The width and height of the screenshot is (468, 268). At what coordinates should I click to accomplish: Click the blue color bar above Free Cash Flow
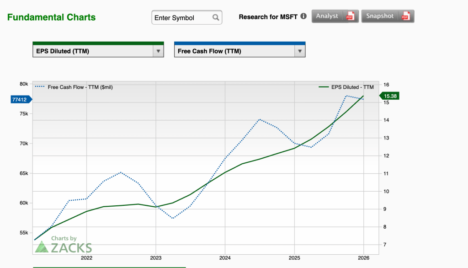coord(239,43)
